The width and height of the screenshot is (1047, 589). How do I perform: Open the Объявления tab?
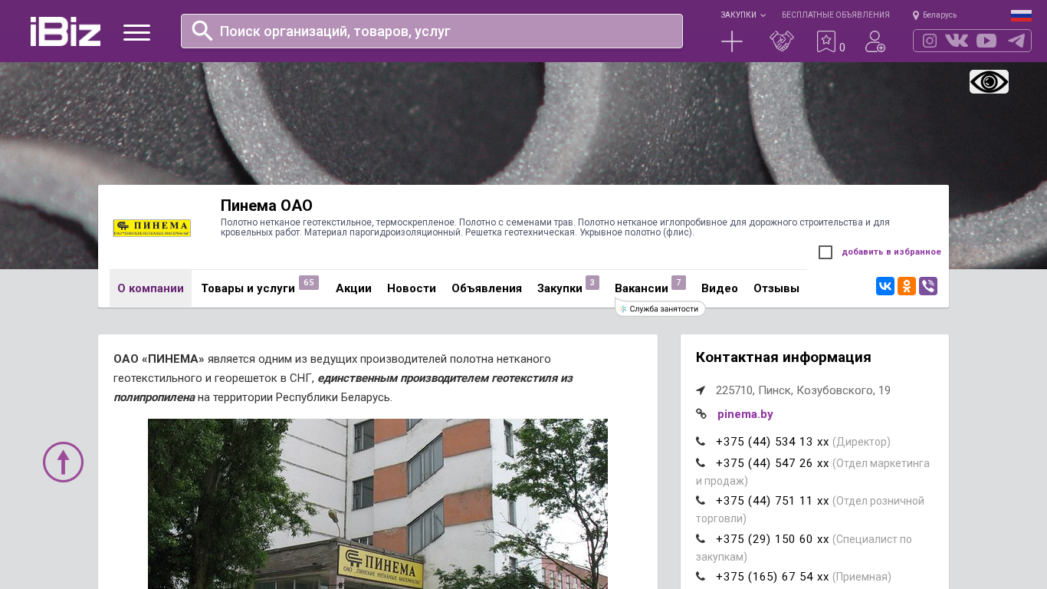pos(487,288)
